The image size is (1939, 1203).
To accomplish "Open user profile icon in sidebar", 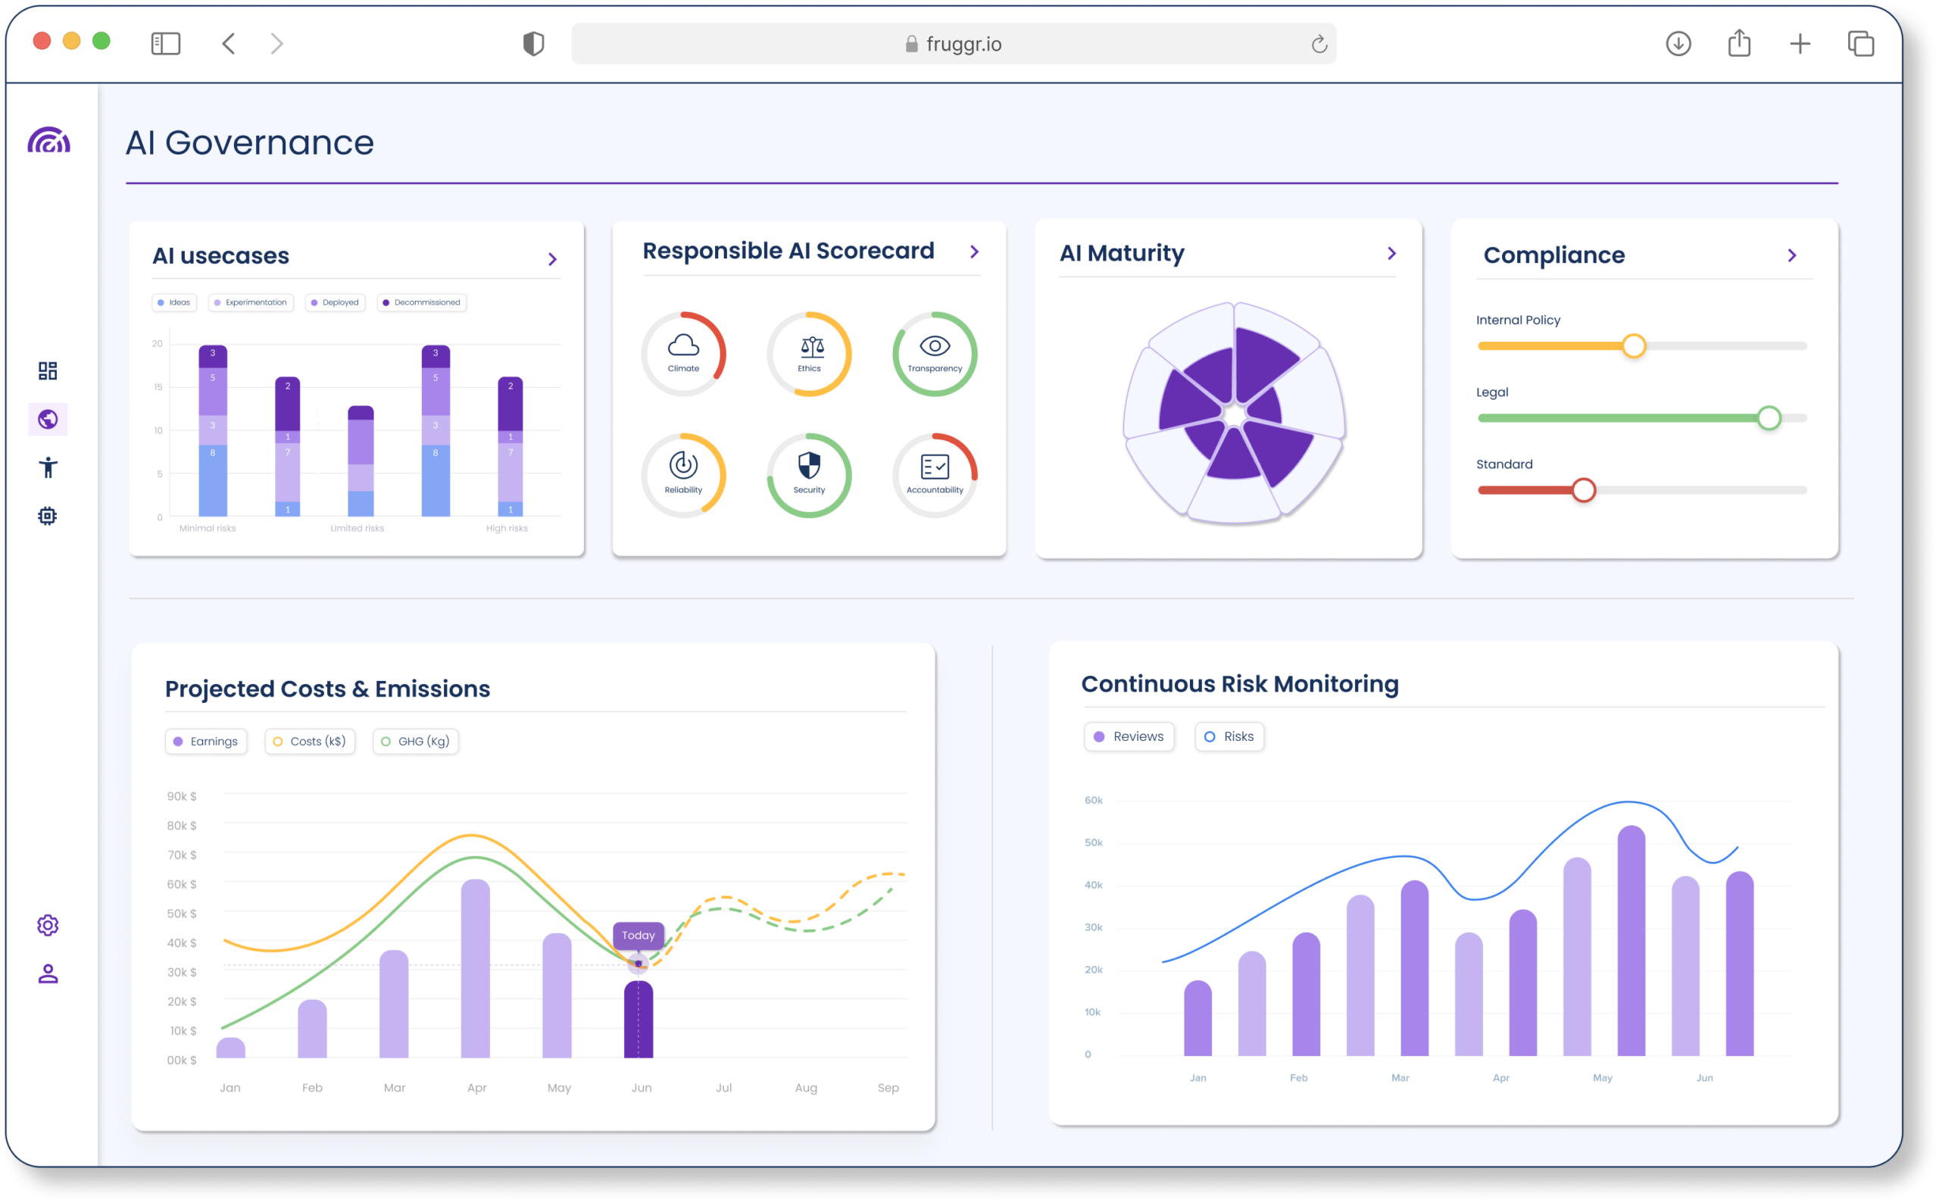I will click(x=48, y=974).
